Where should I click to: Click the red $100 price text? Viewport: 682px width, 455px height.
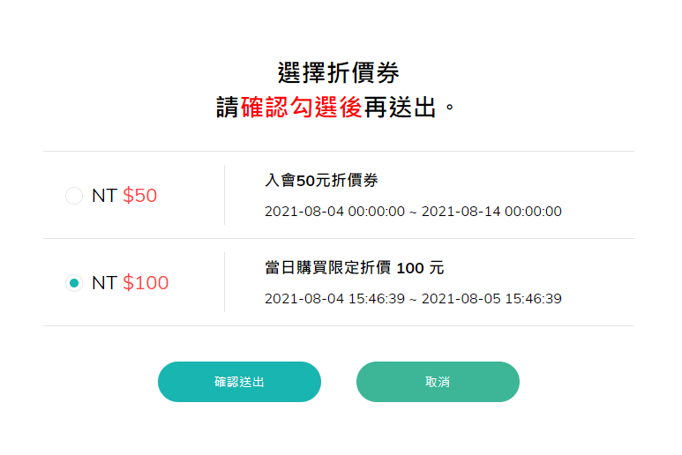[146, 283]
